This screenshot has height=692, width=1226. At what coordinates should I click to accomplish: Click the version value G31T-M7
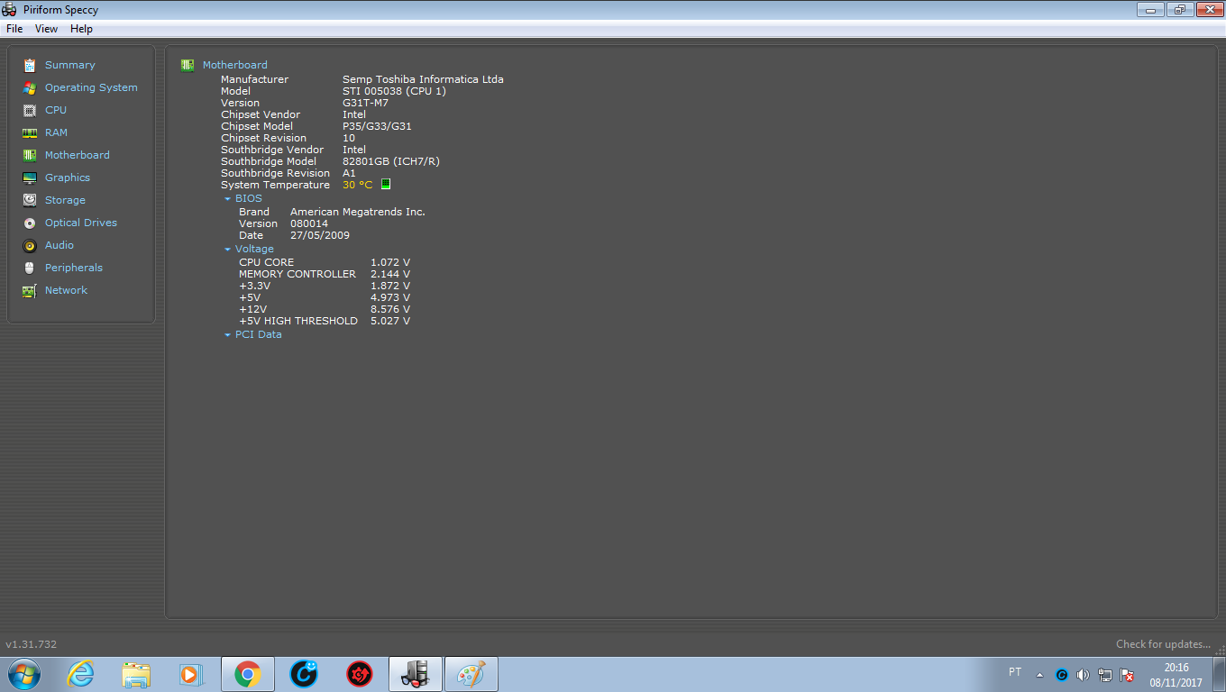(x=365, y=103)
